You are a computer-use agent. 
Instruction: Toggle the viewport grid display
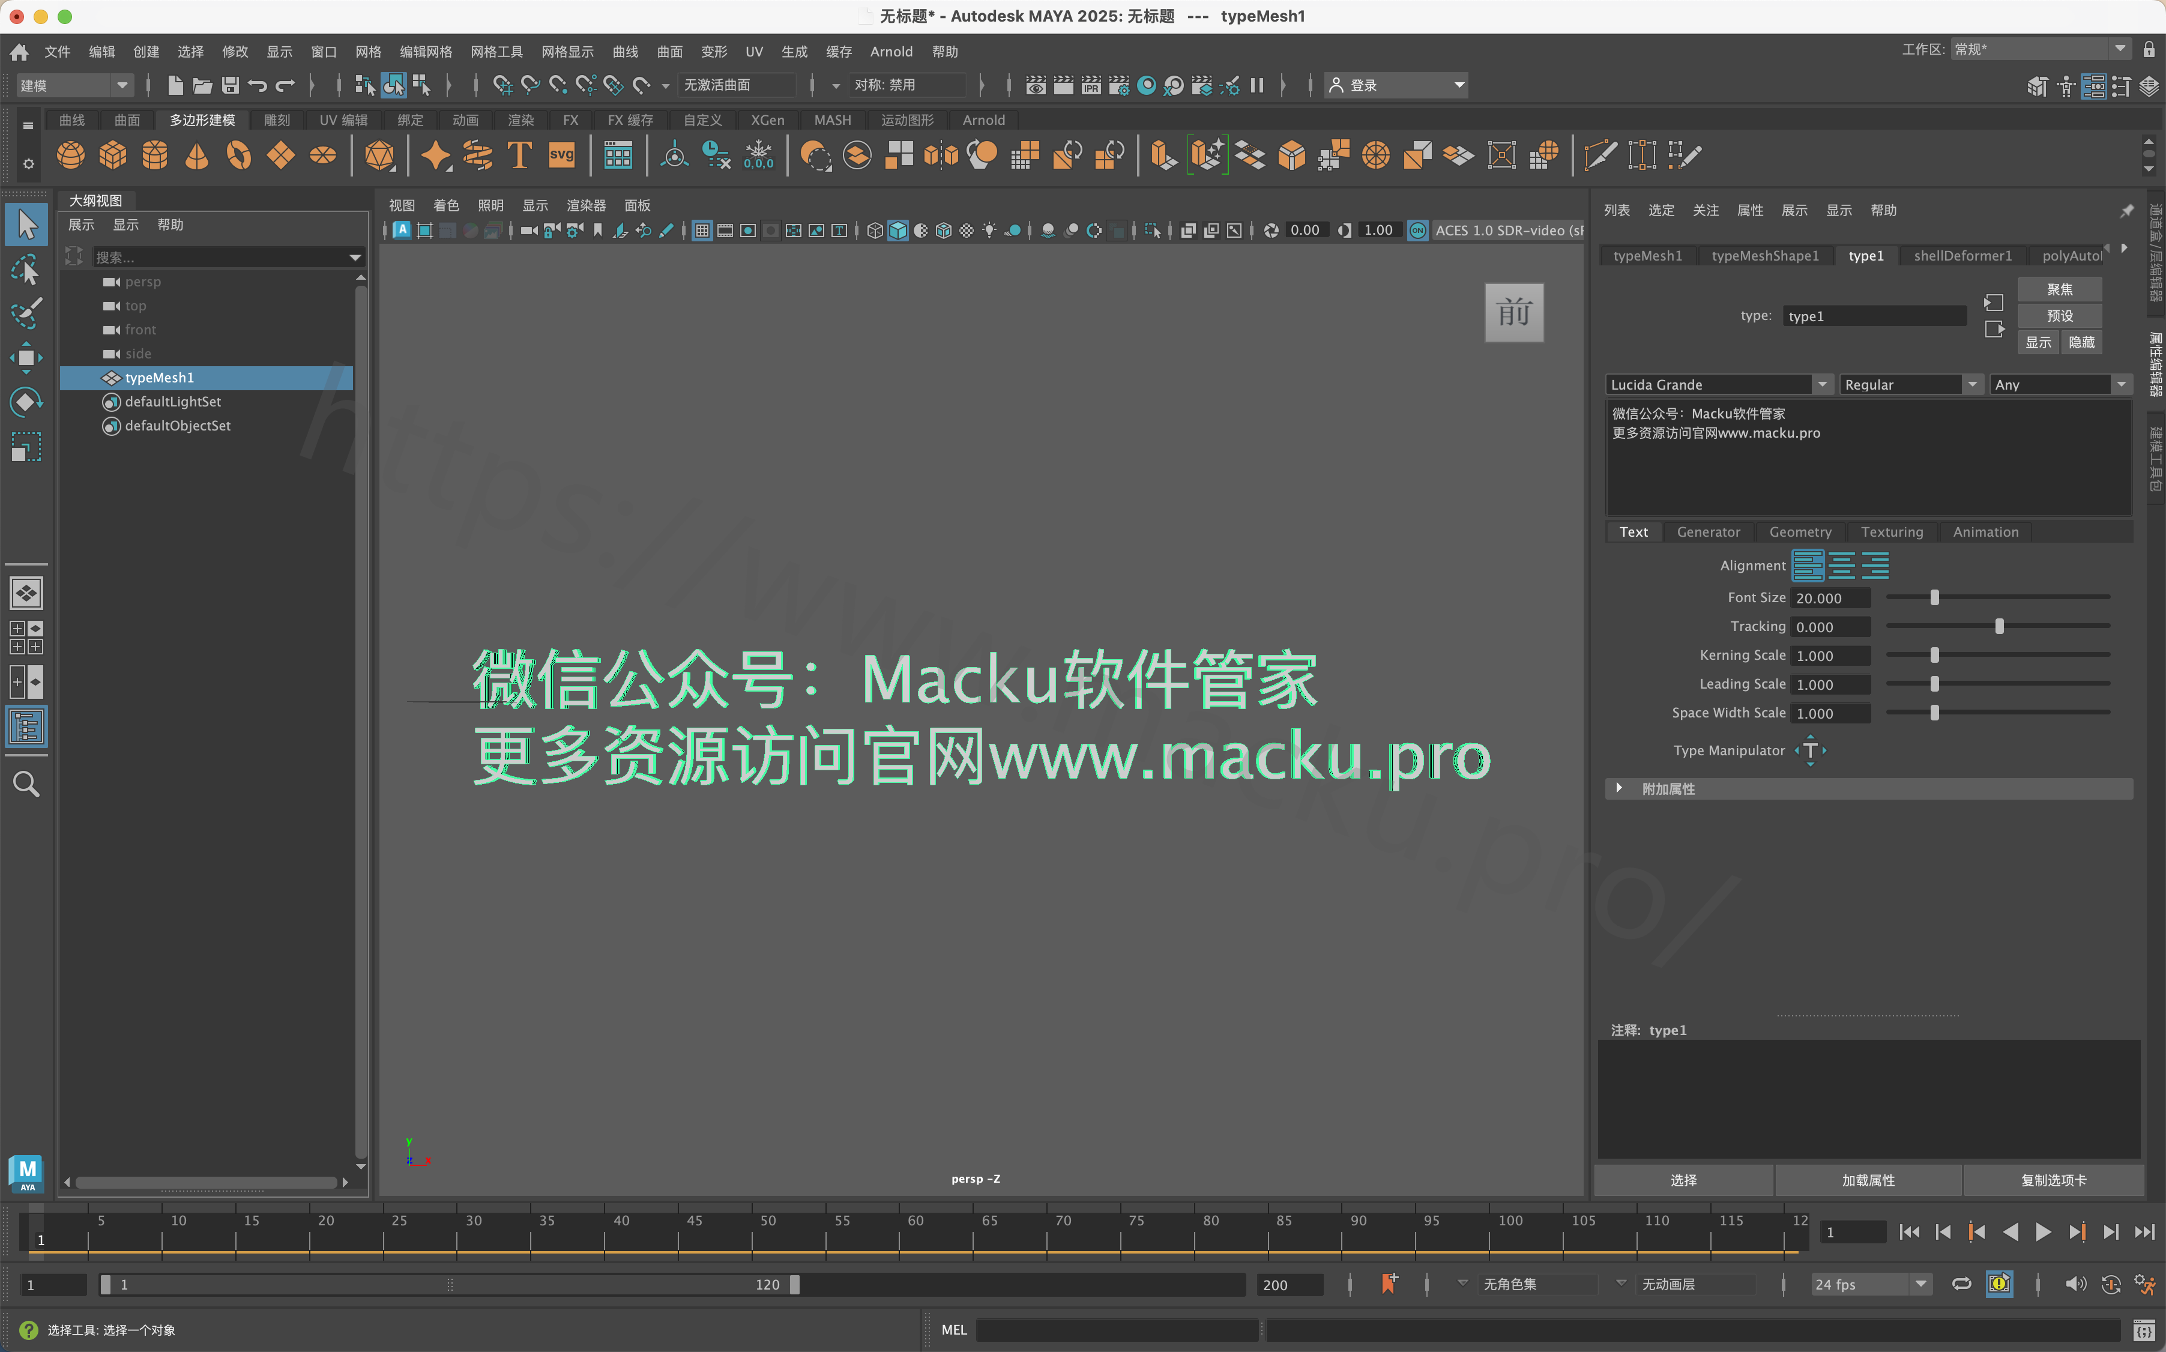702,231
